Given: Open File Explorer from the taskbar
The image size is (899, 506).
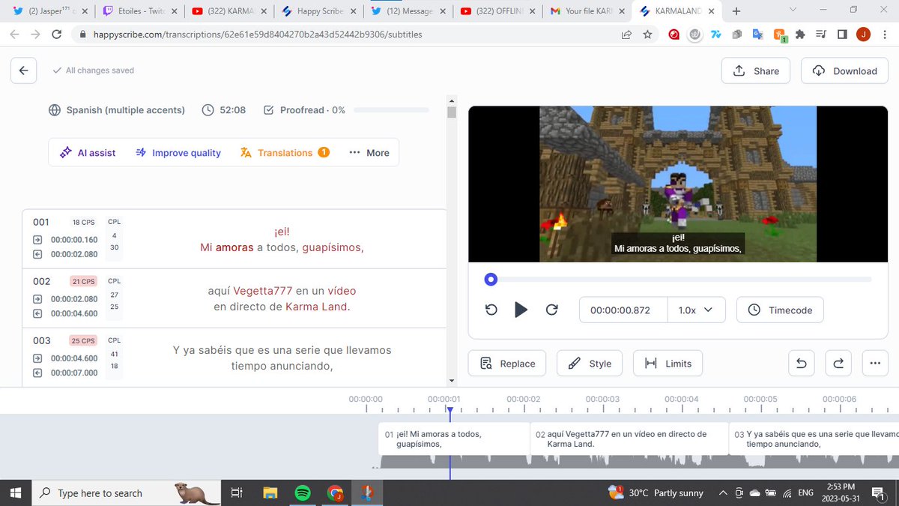Looking at the screenshot, I should pos(270,493).
